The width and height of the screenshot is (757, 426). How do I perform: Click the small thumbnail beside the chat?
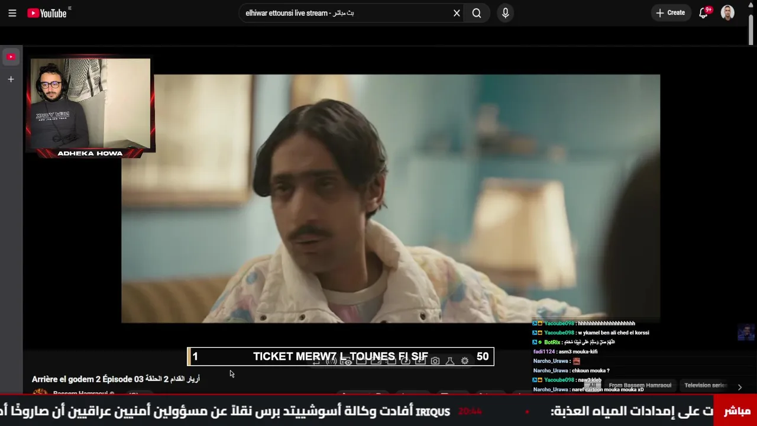click(746, 333)
